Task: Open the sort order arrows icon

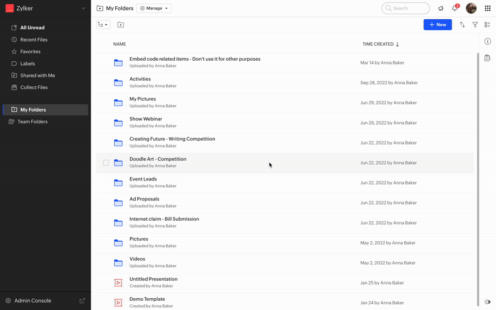Action: (x=463, y=25)
